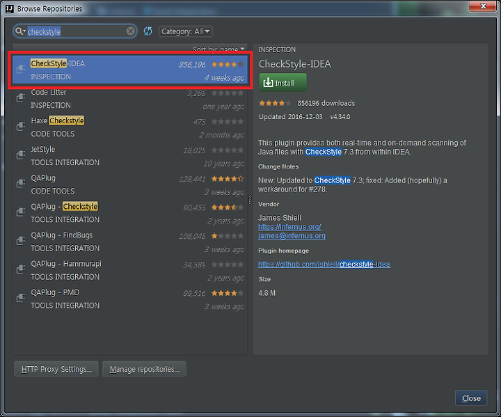Click the QAPlug - Hammurapi plugin icon
Viewport: 501px width, 417px height.
[x=21, y=269]
